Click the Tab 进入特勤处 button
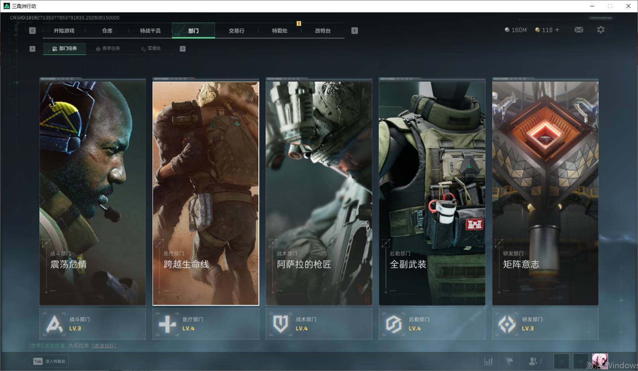Image resolution: width=638 pixels, height=371 pixels. click(x=49, y=361)
